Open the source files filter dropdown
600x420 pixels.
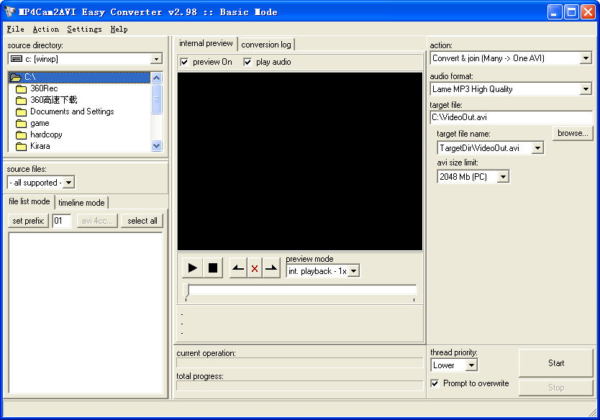click(68, 183)
